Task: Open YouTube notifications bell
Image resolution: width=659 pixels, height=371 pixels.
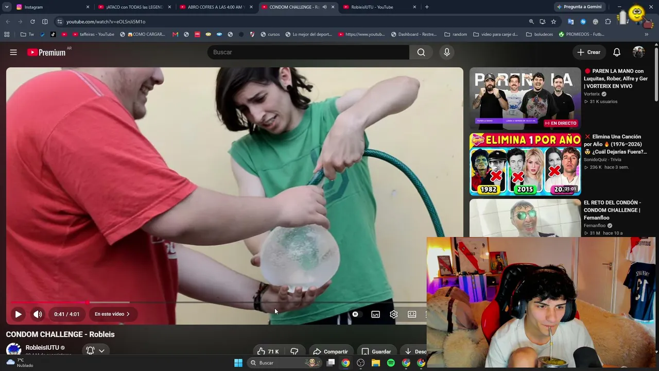Action: pos(617,52)
